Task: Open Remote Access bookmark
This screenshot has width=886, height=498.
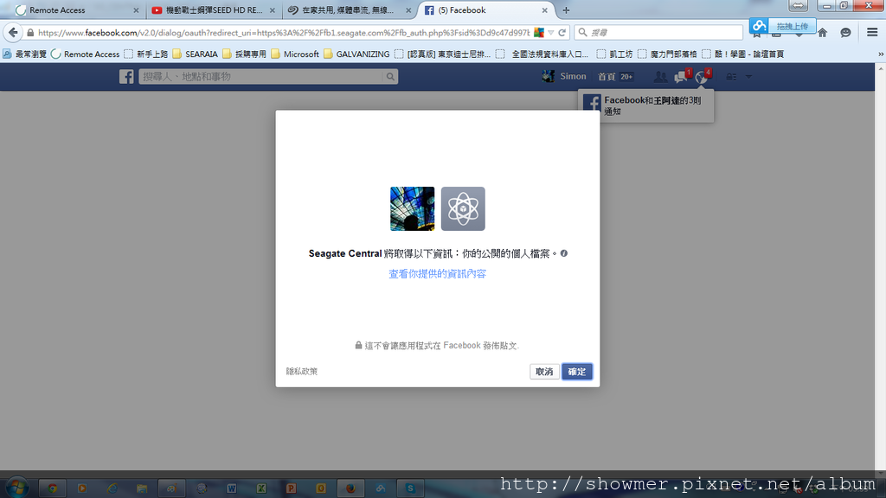Action: coord(86,54)
